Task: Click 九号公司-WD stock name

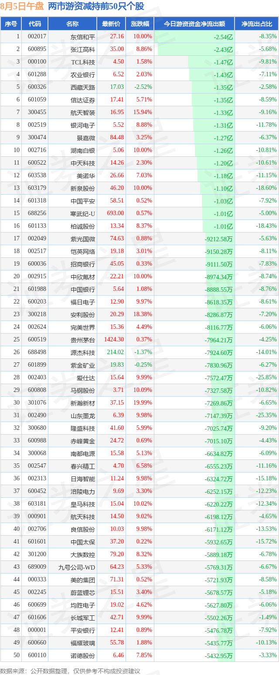Action: coord(77,567)
